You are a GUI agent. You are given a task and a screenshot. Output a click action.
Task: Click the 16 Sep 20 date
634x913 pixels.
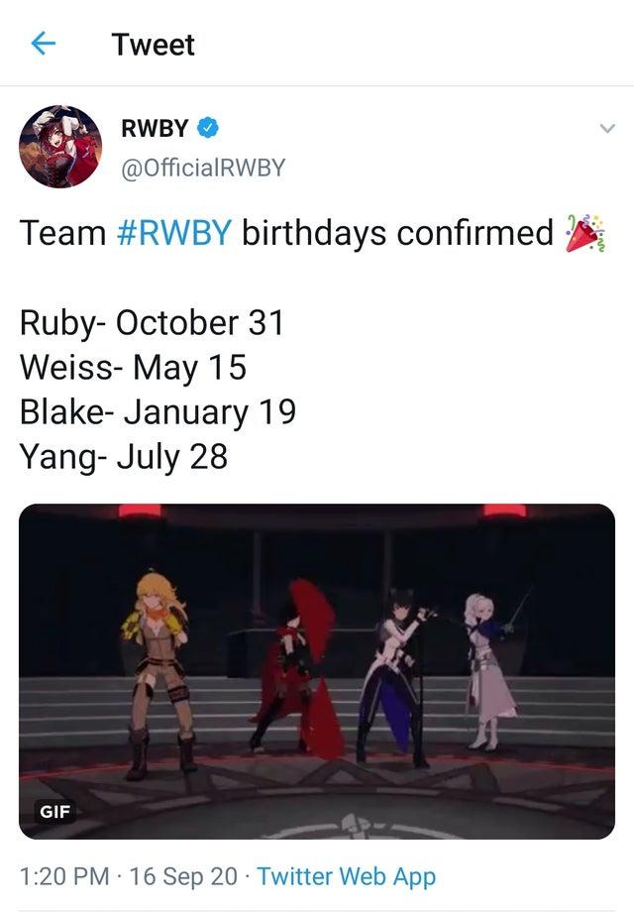[x=183, y=876]
